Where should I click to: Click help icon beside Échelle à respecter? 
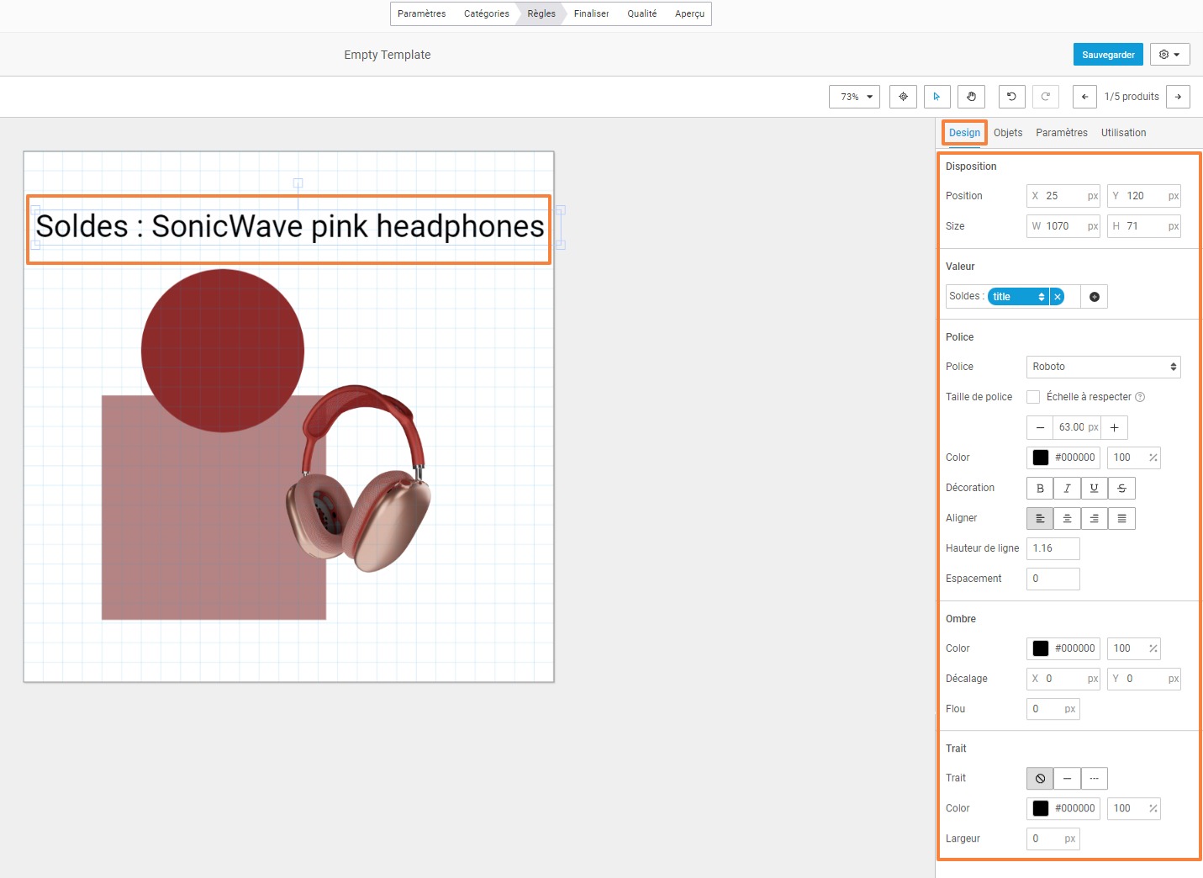point(1140,397)
